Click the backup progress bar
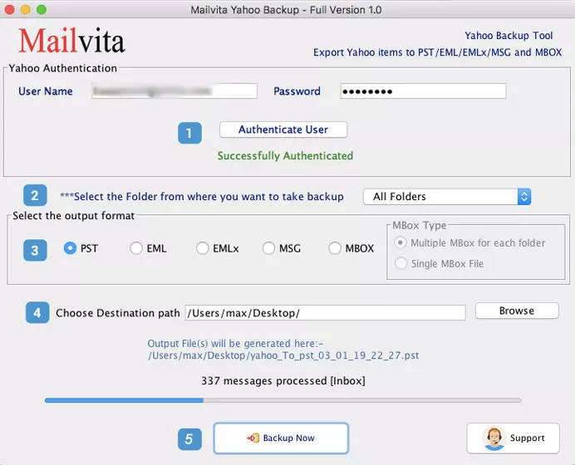 (x=283, y=400)
